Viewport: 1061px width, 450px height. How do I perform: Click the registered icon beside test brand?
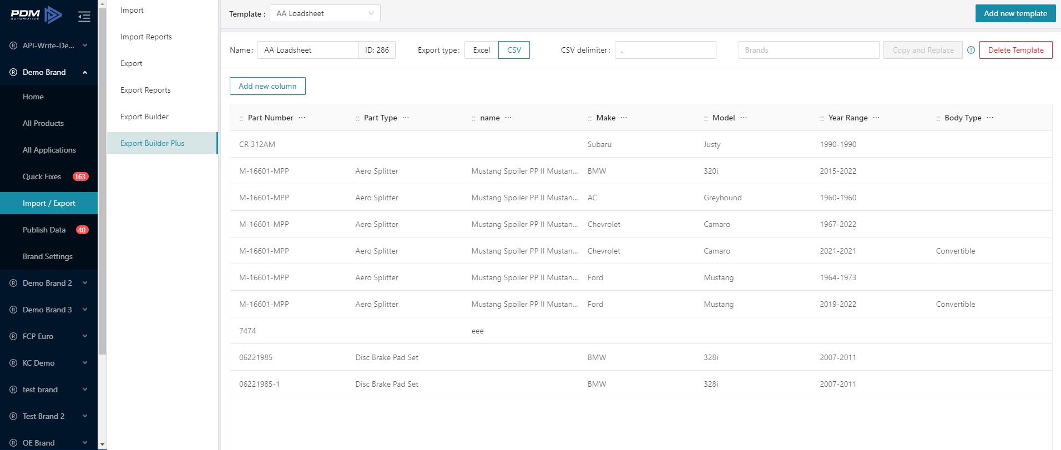(13, 390)
